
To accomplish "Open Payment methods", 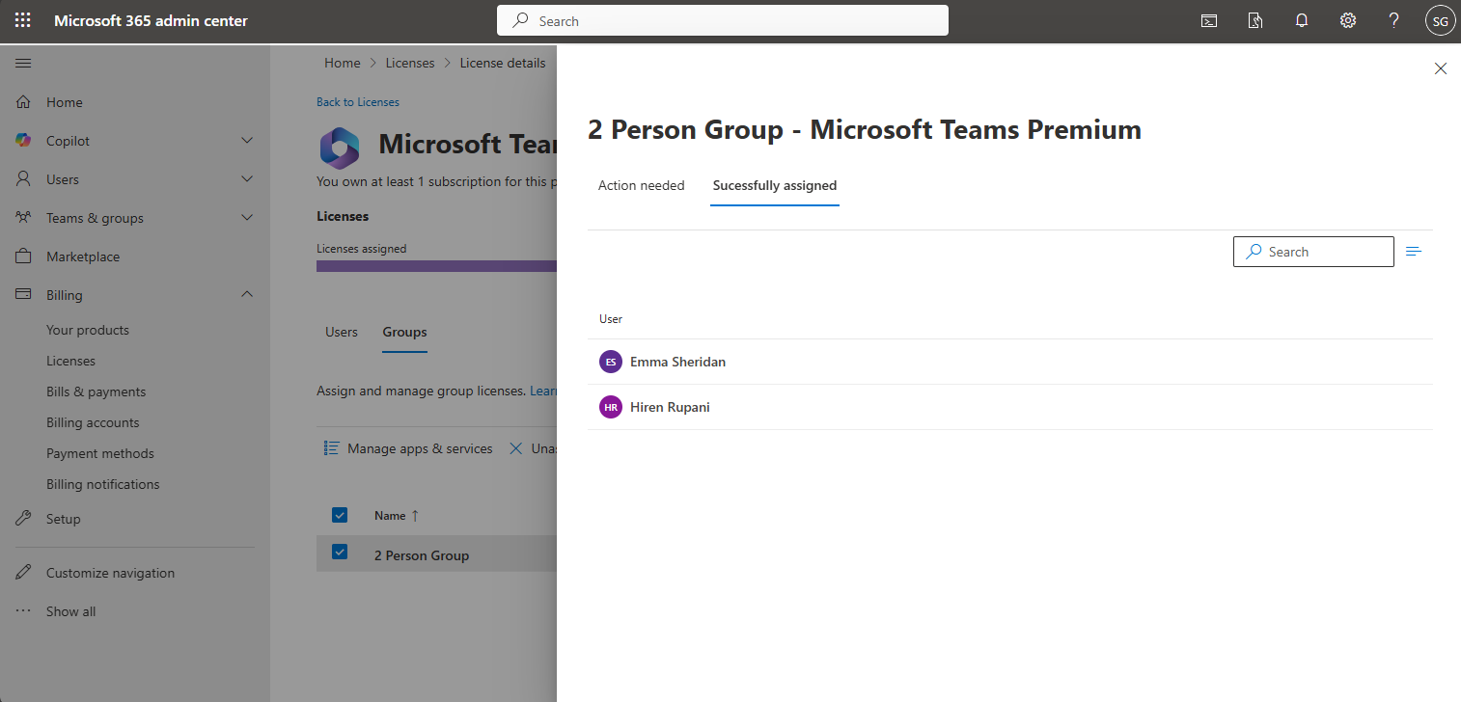I will (100, 453).
